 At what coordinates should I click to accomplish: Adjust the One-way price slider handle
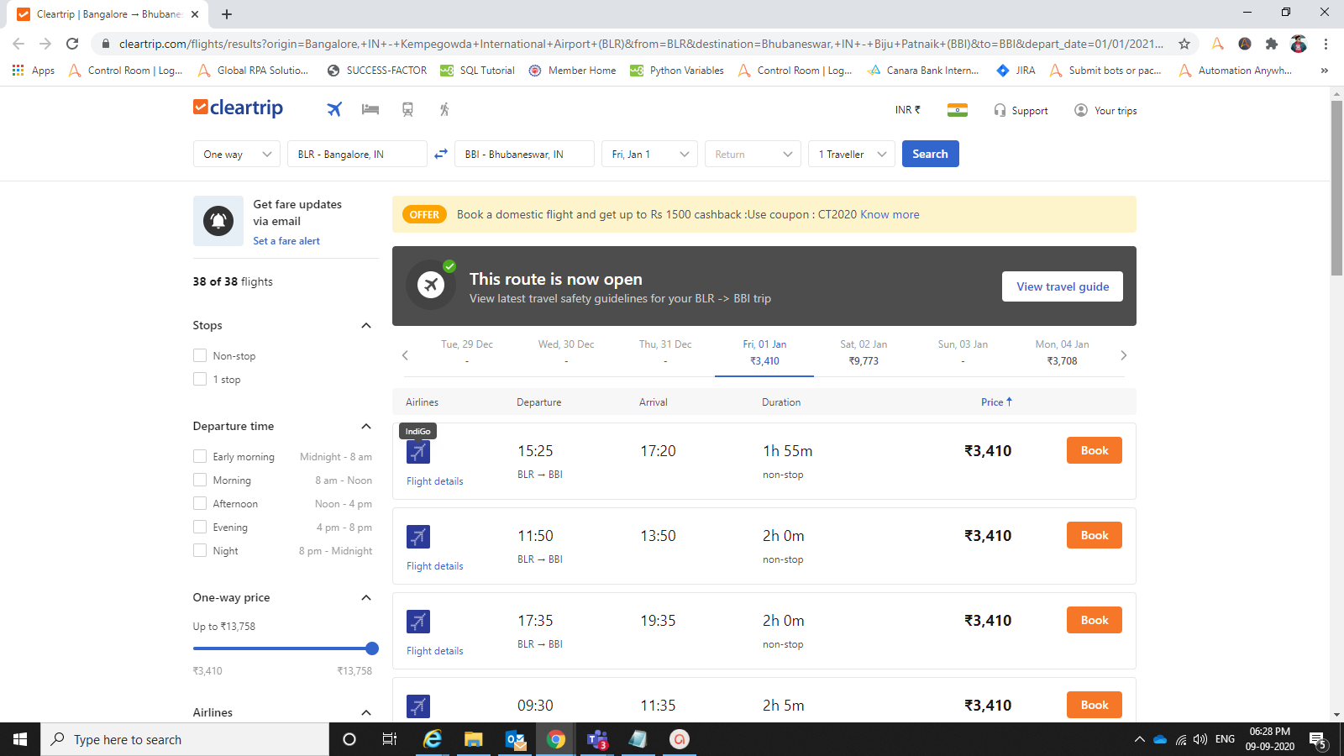372,648
